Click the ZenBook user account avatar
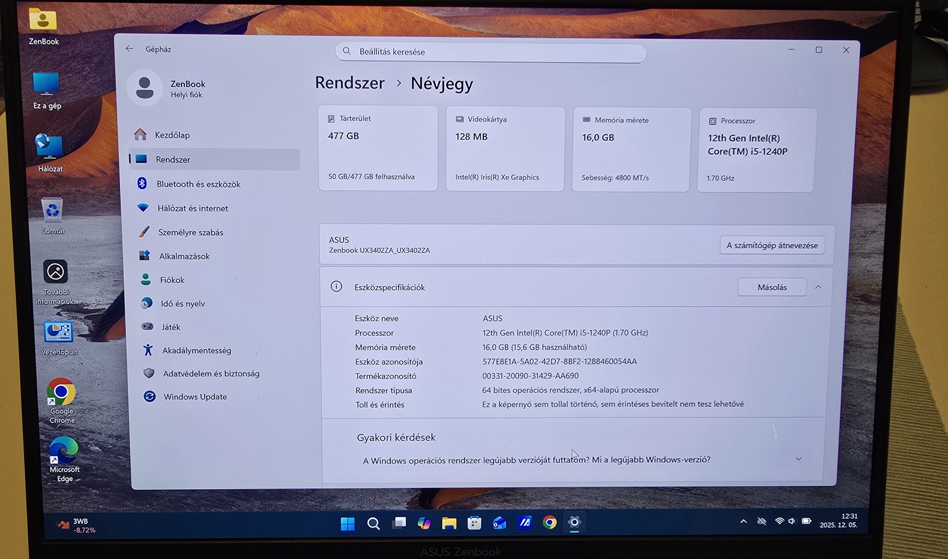 click(145, 88)
